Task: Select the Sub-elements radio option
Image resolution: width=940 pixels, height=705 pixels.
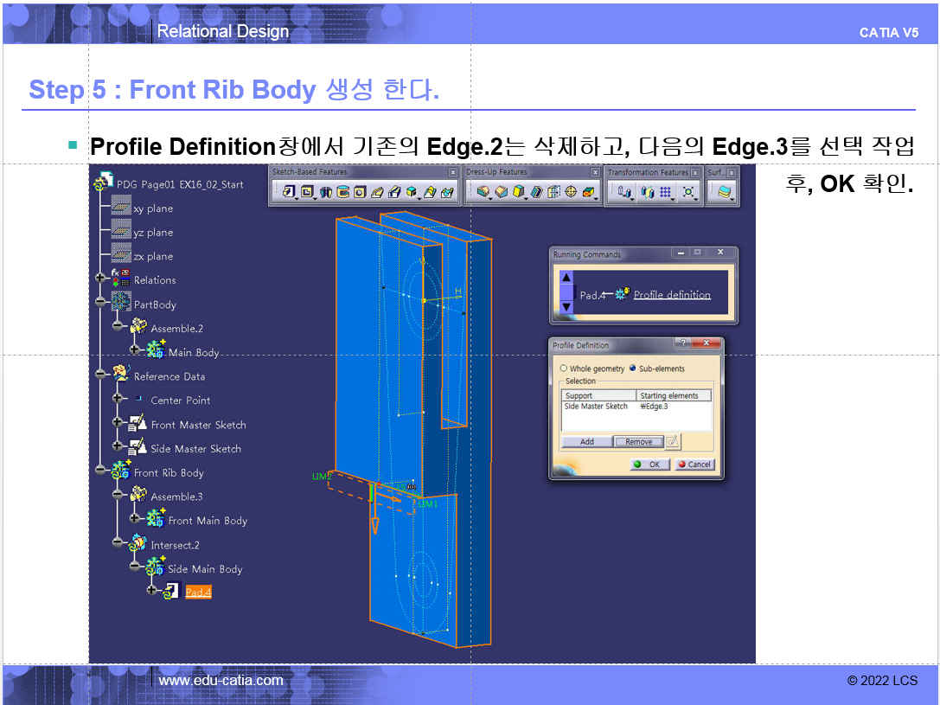Action: click(x=633, y=369)
